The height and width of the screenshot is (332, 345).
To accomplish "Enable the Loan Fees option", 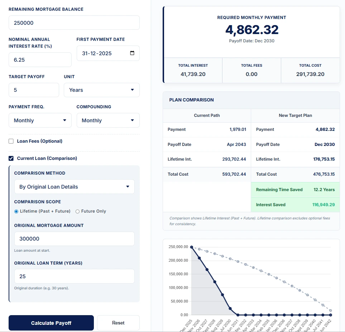I will [x=11, y=141].
